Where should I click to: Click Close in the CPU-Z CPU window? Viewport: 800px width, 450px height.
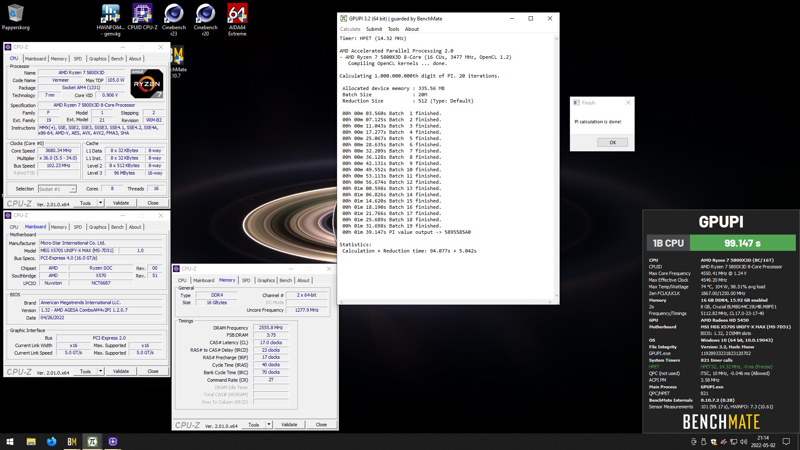153,203
